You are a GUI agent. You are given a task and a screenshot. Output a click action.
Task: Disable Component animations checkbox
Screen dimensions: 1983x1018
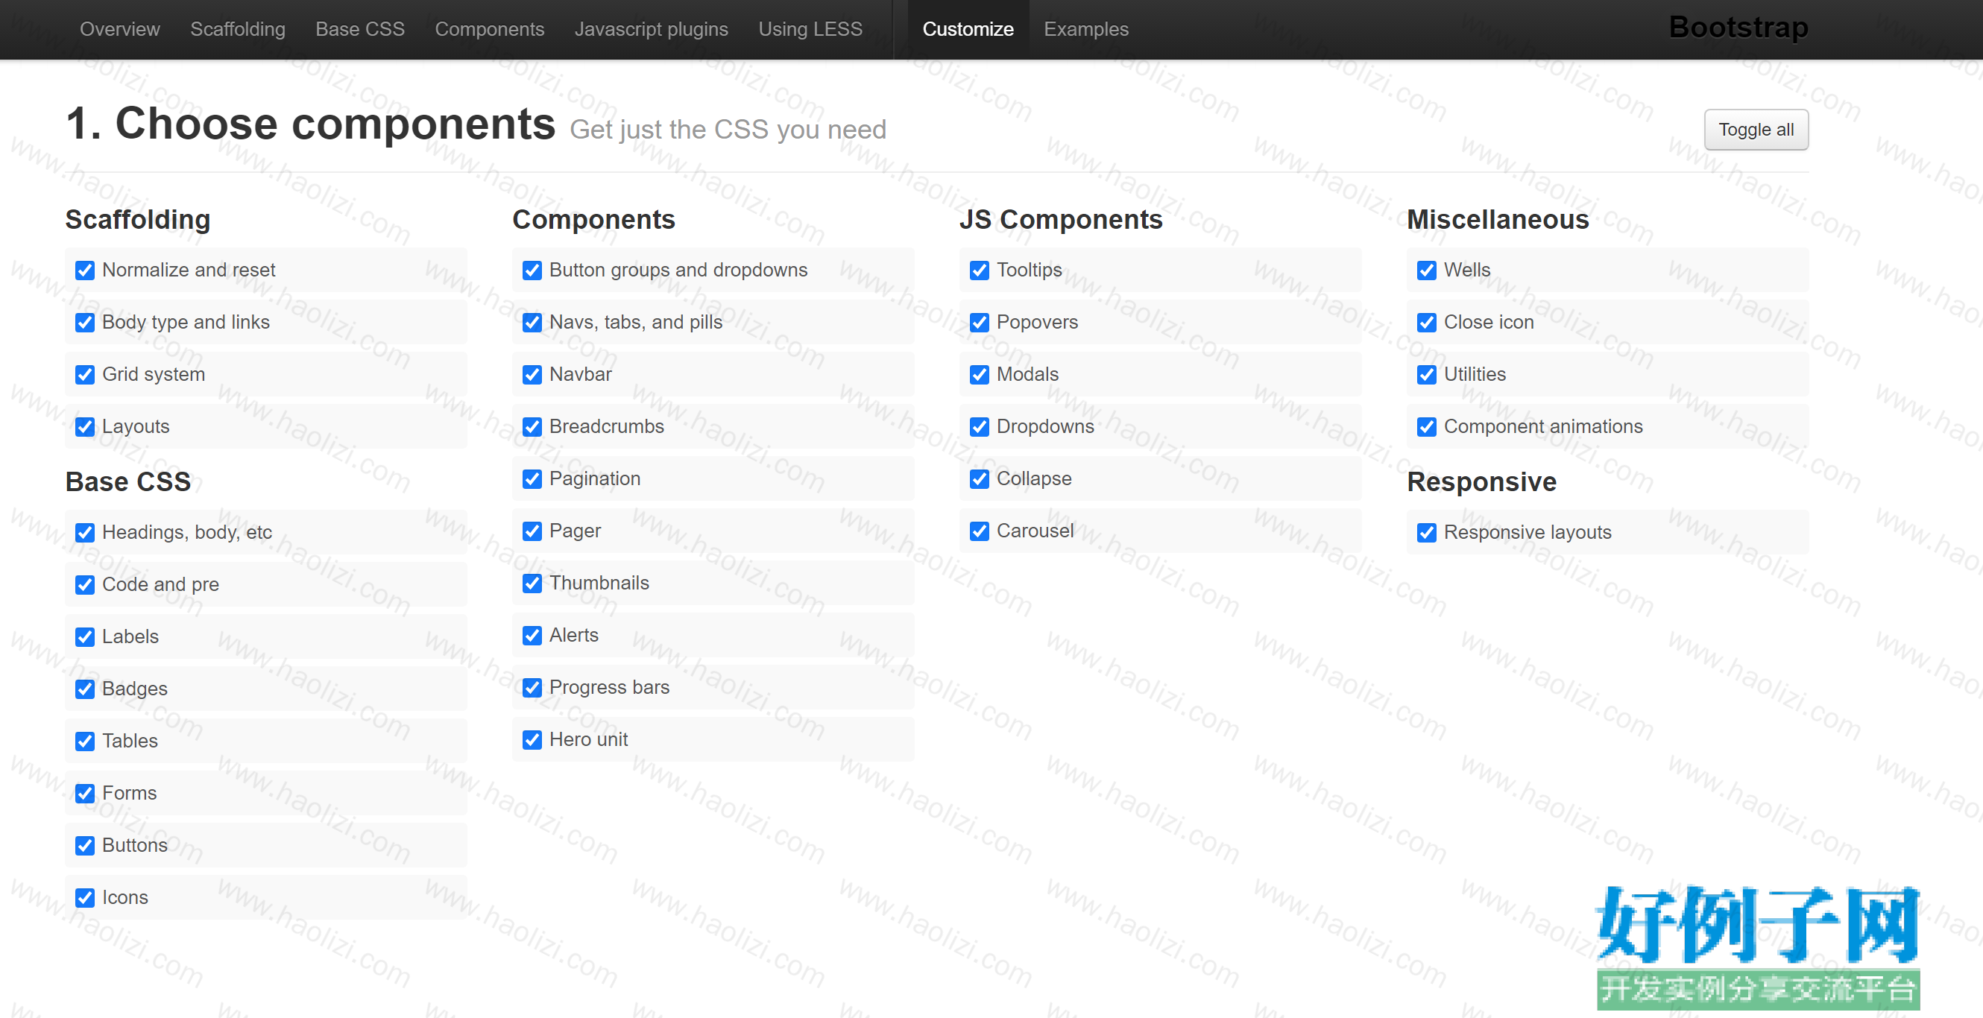click(1426, 428)
